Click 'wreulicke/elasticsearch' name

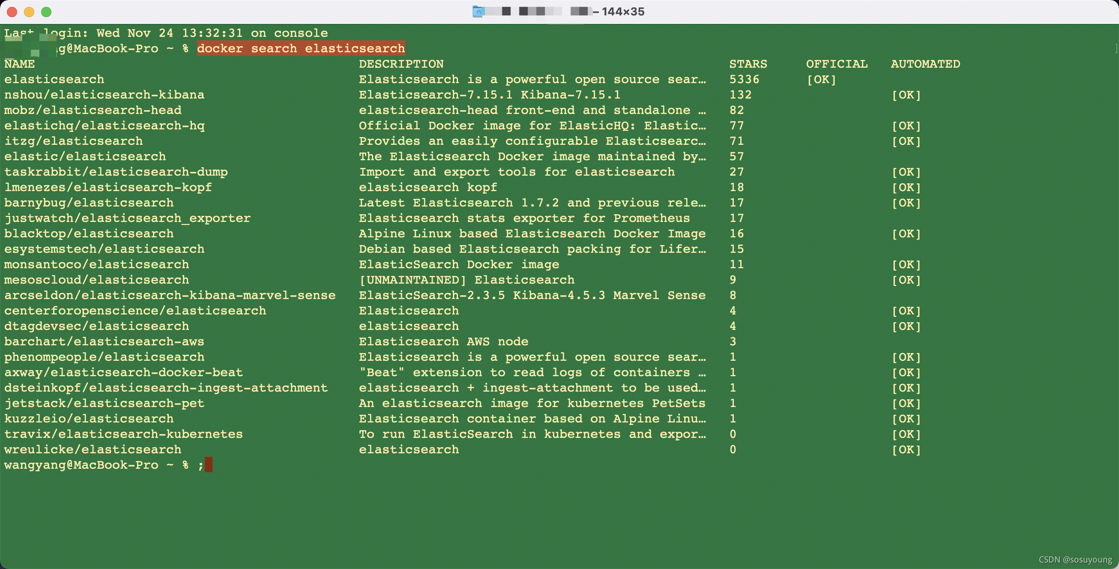pos(93,449)
